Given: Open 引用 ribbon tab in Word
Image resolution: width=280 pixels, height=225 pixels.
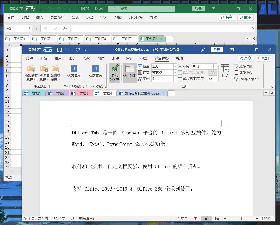Looking at the screenshot, I should coord(101,58).
